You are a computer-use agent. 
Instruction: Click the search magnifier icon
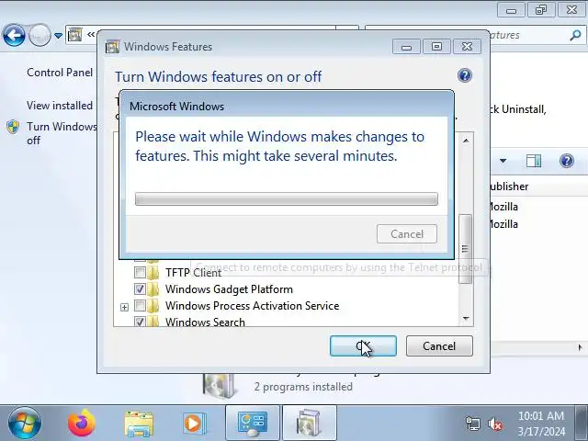(575, 35)
